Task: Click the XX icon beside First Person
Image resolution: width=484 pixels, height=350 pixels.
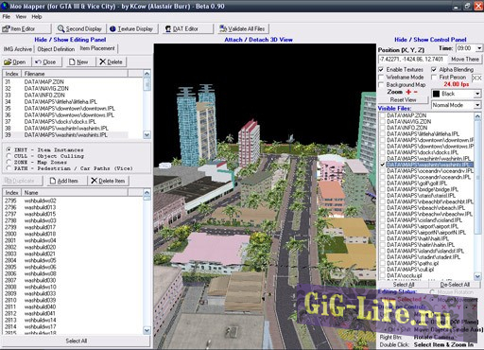Action: point(476,78)
